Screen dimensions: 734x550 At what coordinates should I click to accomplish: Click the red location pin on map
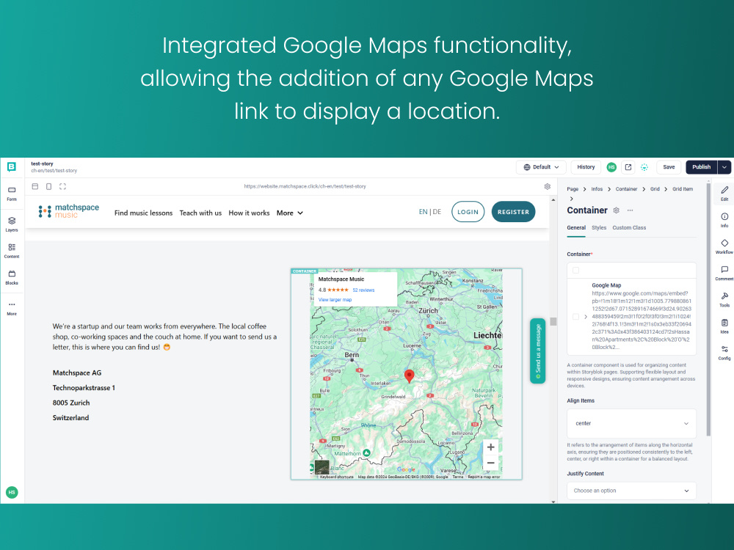click(409, 375)
